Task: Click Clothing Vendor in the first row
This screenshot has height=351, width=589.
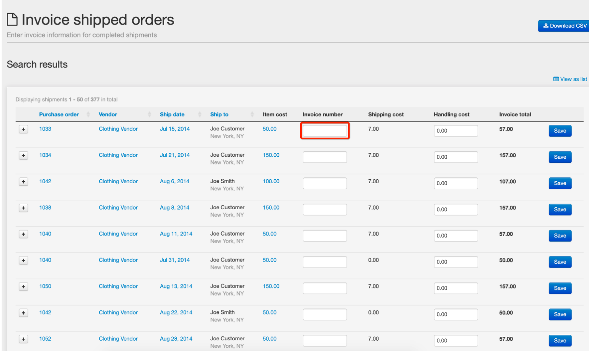Action: click(118, 129)
